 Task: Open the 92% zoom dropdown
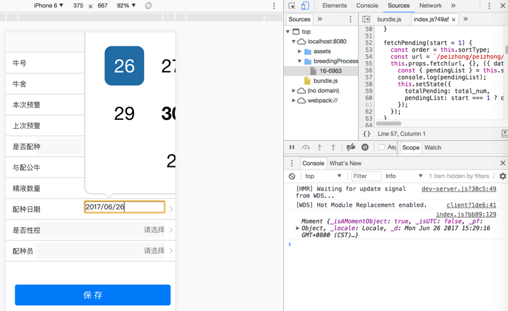tap(126, 6)
